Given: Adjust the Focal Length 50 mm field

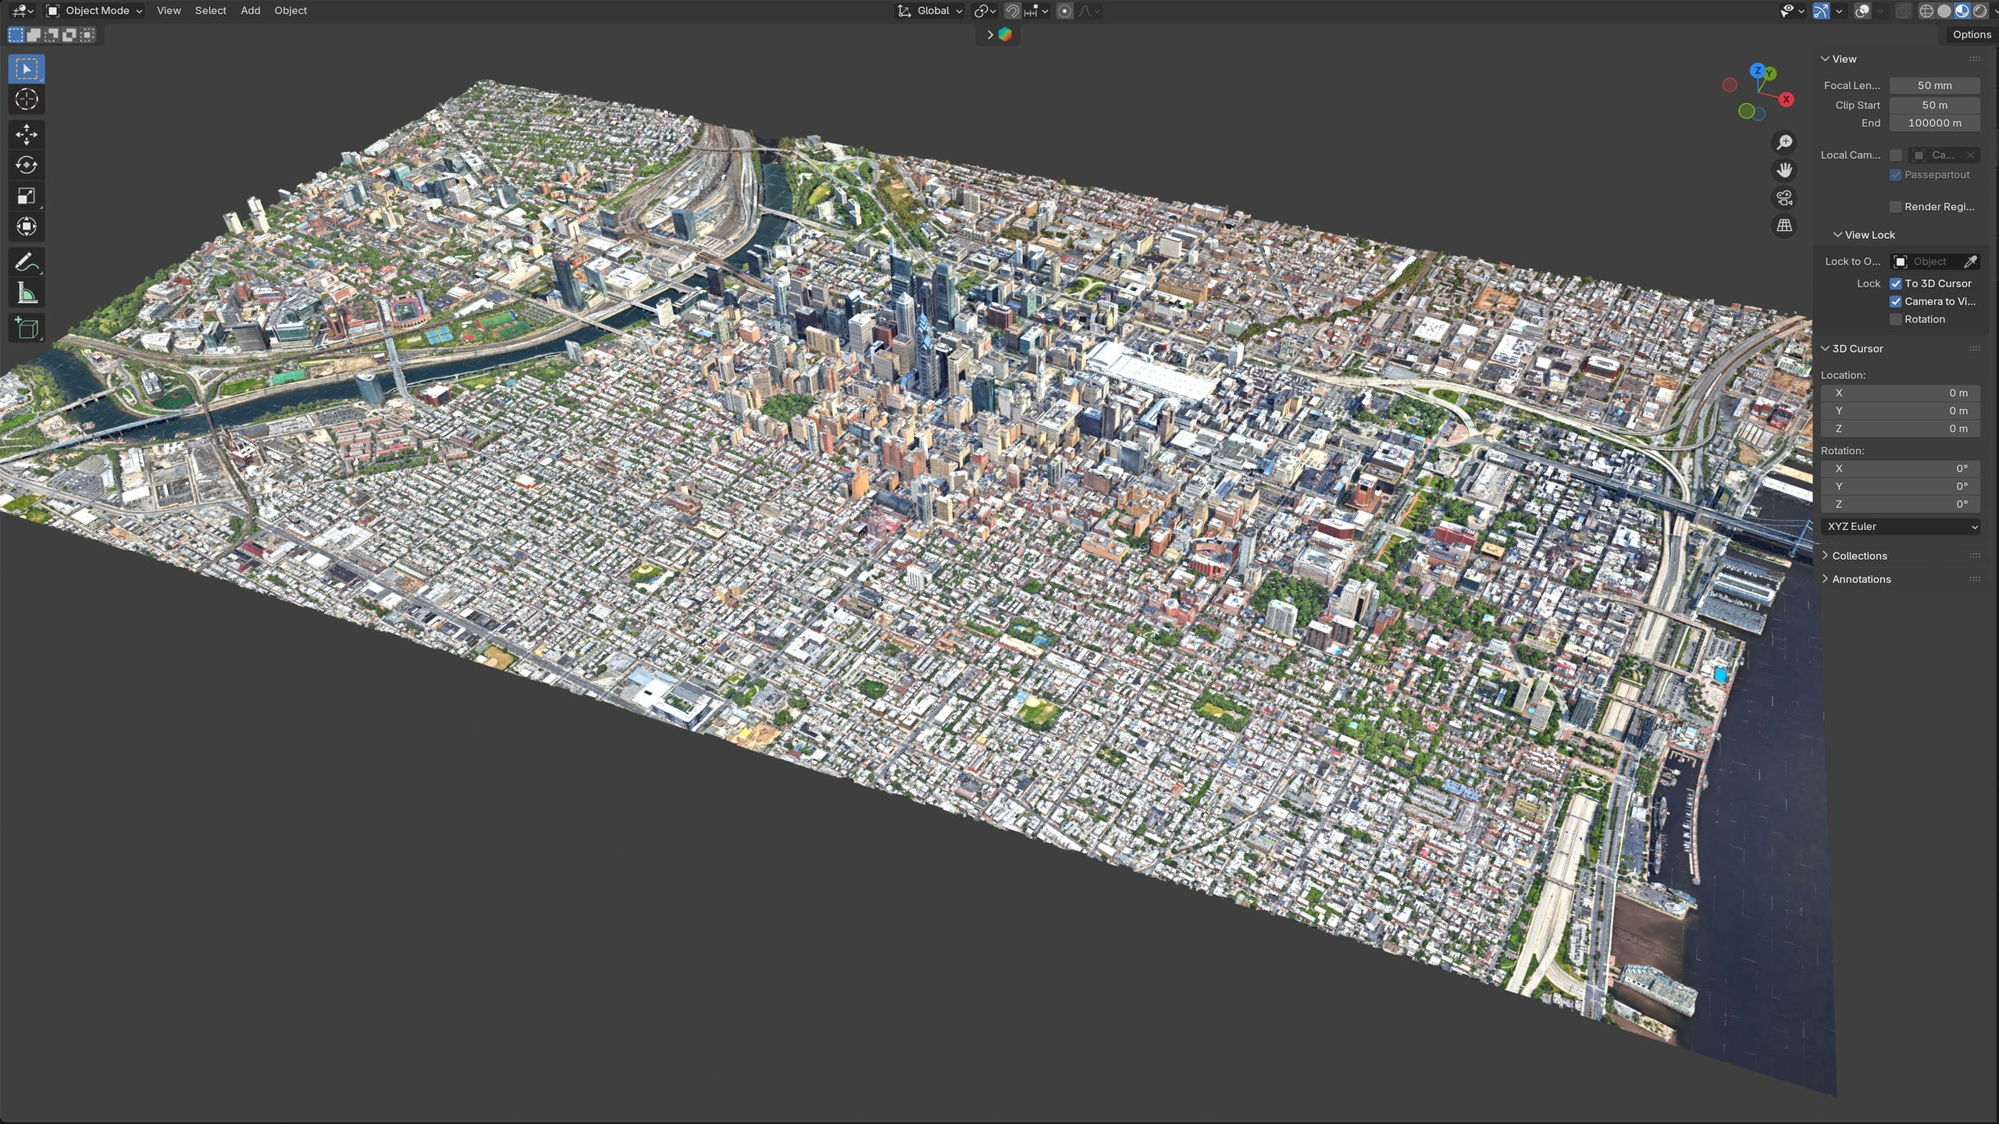Looking at the screenshot, I should 1934,86.
